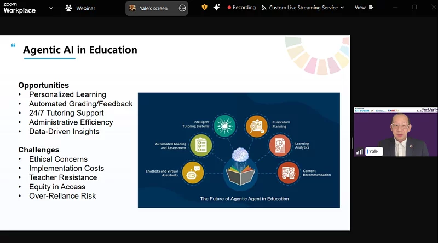The height and width of the screenshot is (243, 438).
Task: Click the Agentic Agent in Education diagram
Action: coord(238,150)
